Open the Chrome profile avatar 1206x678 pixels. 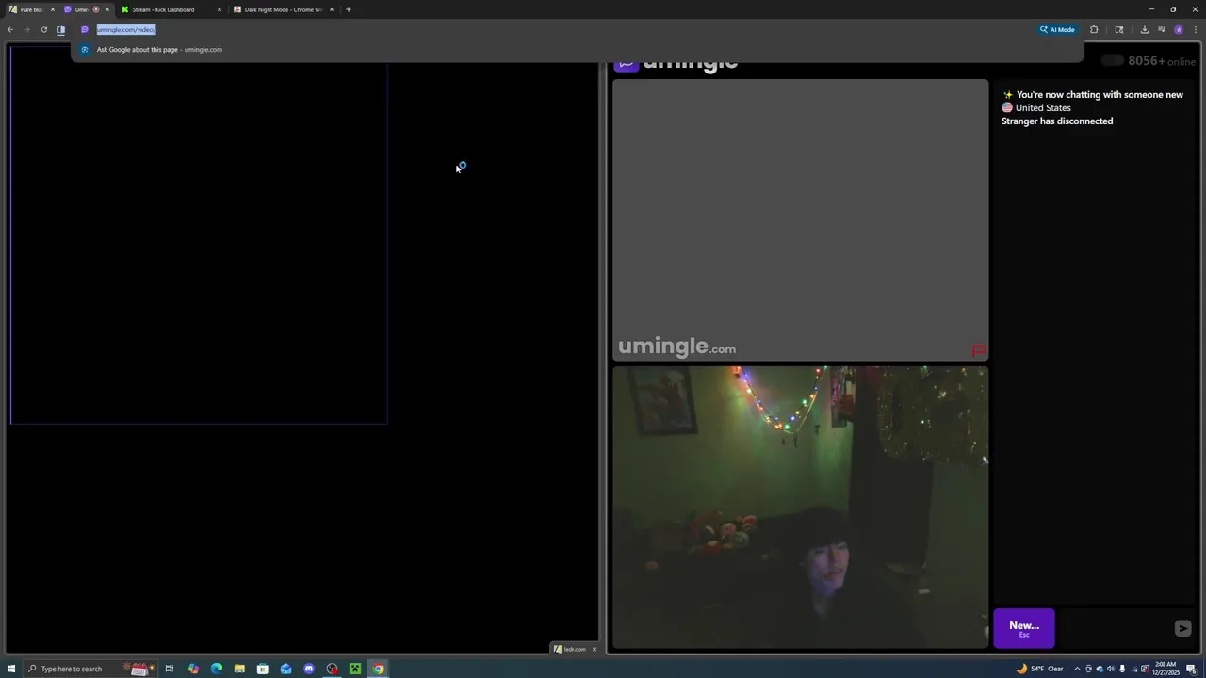(x=1179, y=29)
